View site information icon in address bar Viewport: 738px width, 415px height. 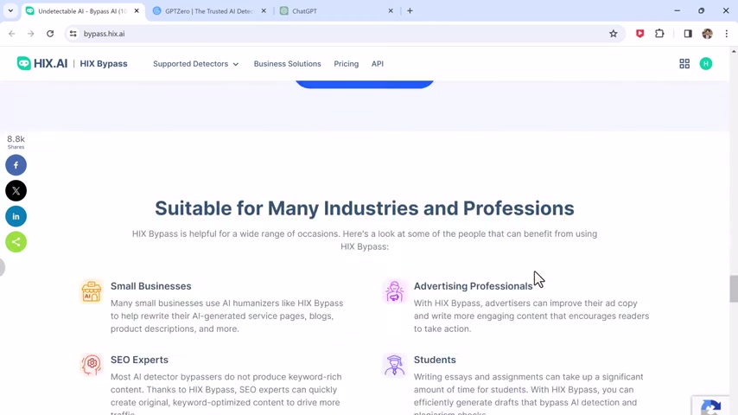point(73,34)
